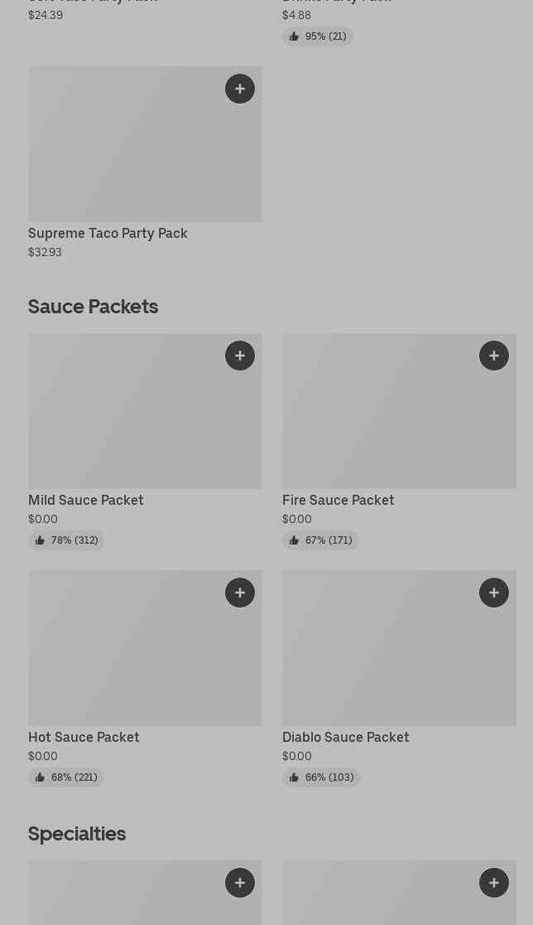Click thumbs-up rating on Mild Sauce Packet
Screen dimensions: 533x925
(66, 540)
